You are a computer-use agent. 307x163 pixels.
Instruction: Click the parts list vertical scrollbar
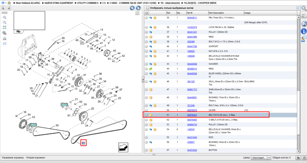[x=298, y=84]
